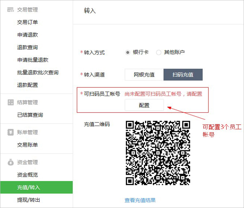Click the 账单管理 yen icon
Viewport: 244px width, 208px height.
click(10, 132)
